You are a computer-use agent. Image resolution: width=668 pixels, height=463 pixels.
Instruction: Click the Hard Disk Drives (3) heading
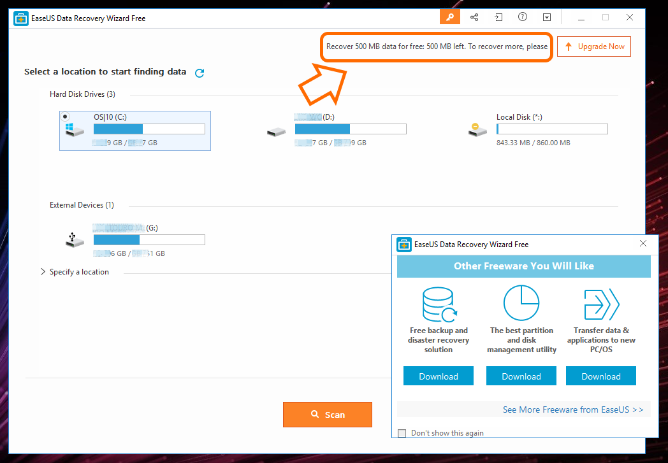82,94
